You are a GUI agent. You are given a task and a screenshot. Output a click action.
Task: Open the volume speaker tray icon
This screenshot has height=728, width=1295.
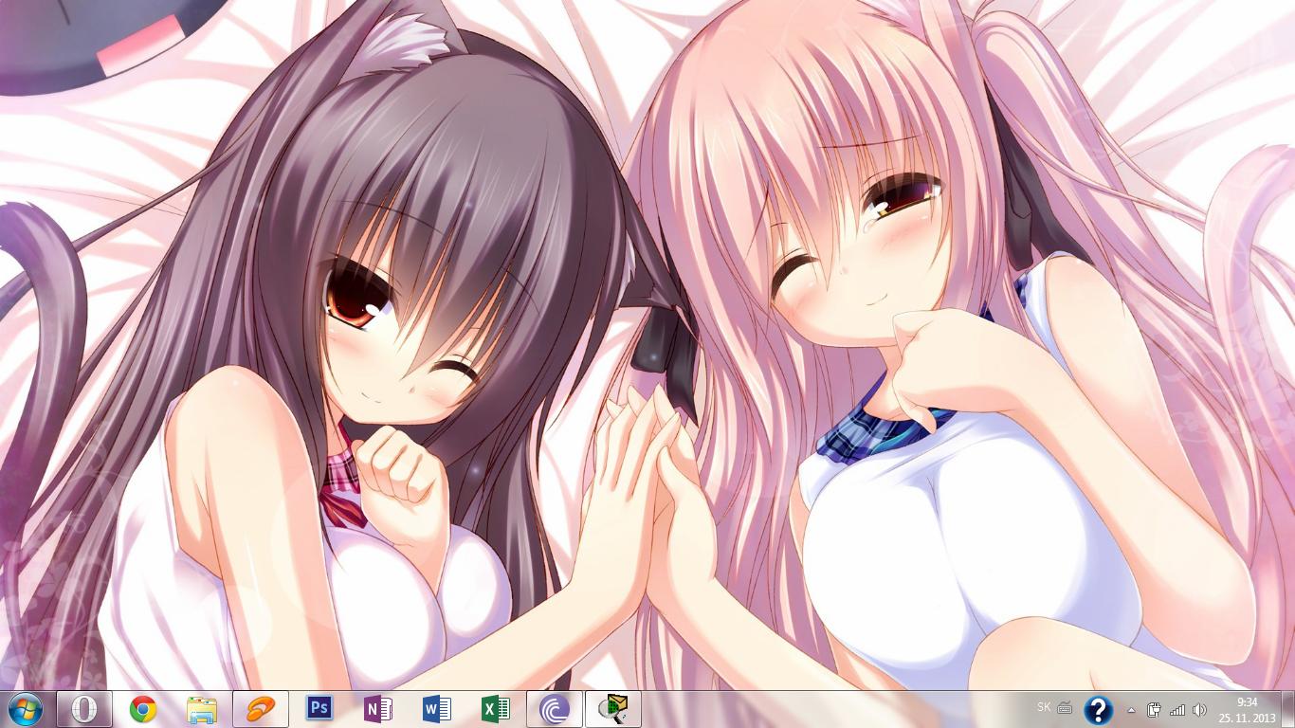click(1200, 710)
